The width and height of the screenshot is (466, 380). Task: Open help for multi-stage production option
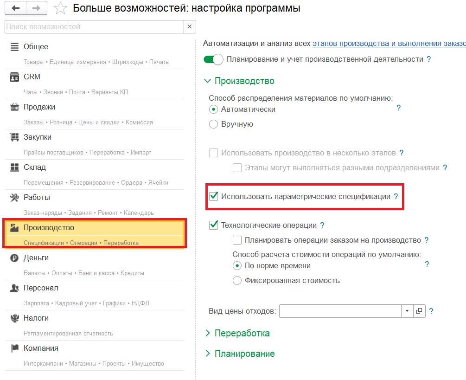coord(402,153)
